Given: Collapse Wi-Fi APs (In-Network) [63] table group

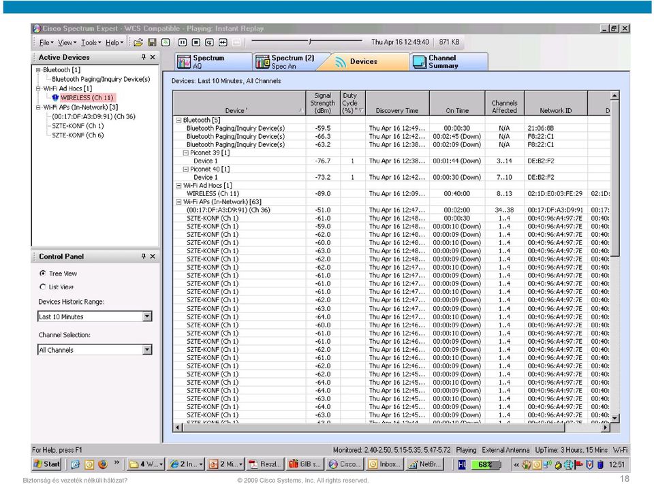Looking at the screenshot, I should [x=178, y=201].
